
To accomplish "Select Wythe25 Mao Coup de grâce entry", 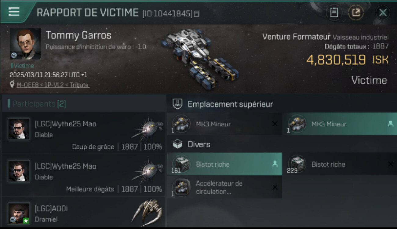I will (x=83, y=133).
